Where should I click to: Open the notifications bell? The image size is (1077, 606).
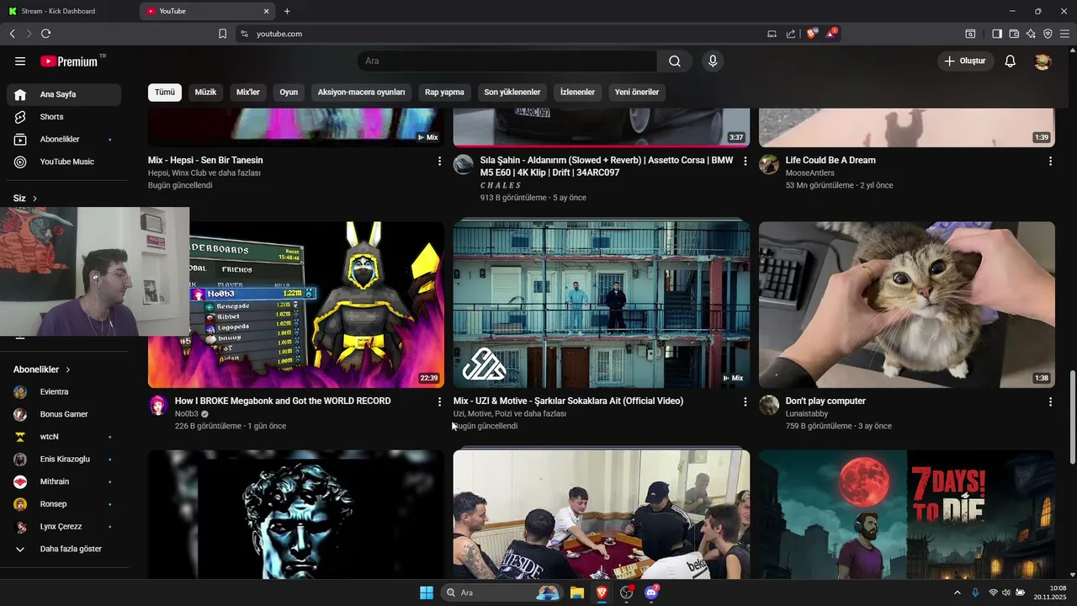coord(1011,61)
